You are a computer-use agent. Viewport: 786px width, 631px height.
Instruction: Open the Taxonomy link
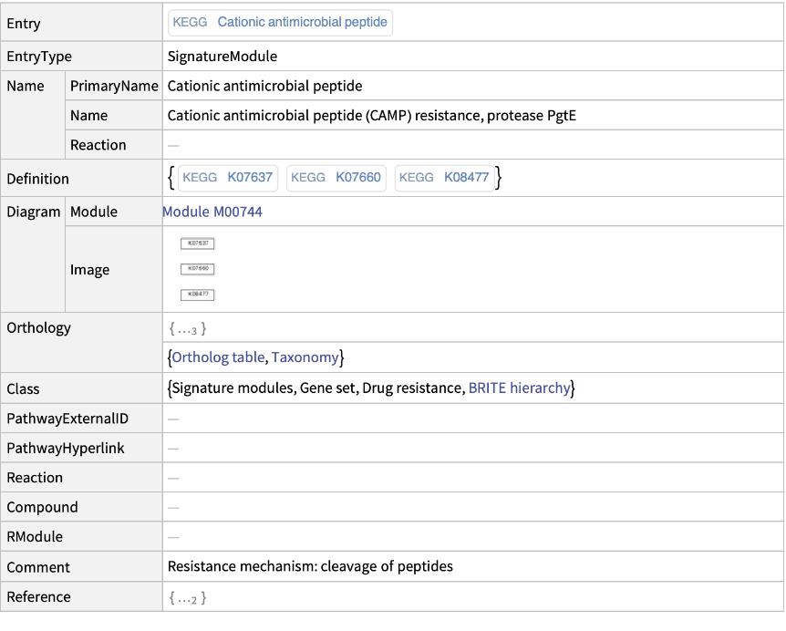tap(305, 357)
